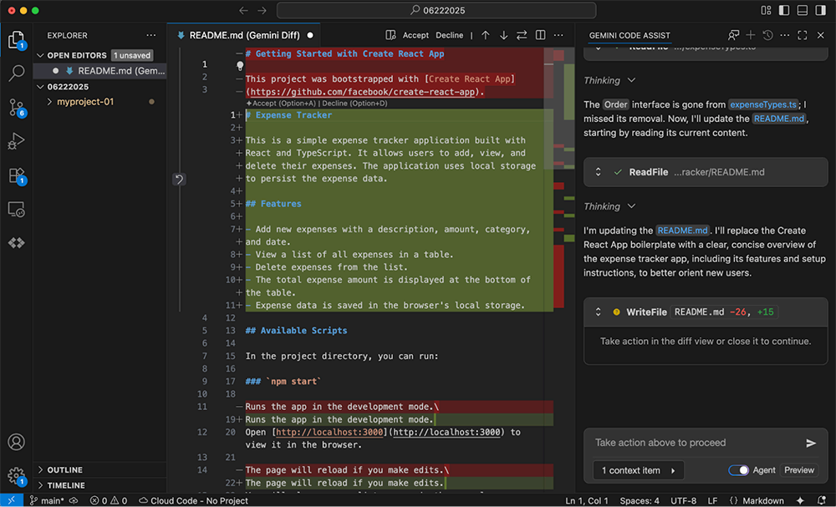Screen dimensions: 836x507
Task: Expand the TIMELINE section
Action: [65, 485]
